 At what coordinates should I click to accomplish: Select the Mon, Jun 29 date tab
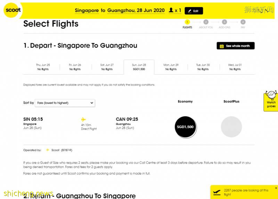pos(171,67)
